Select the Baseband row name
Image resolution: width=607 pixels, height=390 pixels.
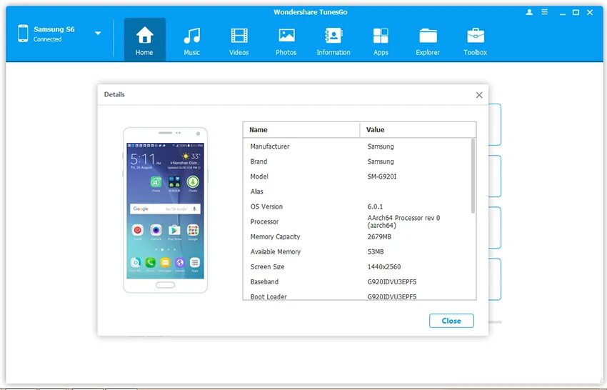264,282
